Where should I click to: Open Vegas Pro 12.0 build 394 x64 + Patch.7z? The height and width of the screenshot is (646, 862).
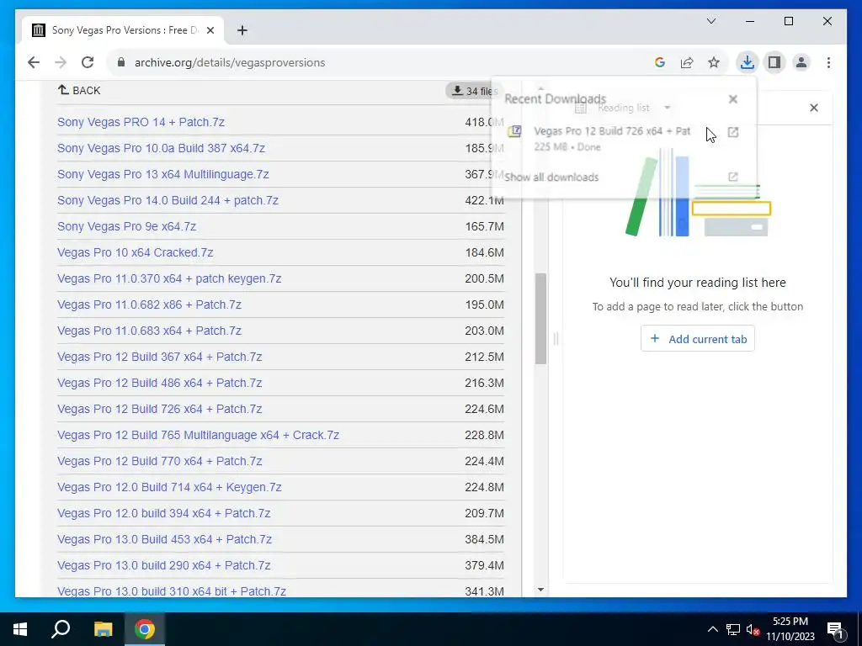pos(164,514)
